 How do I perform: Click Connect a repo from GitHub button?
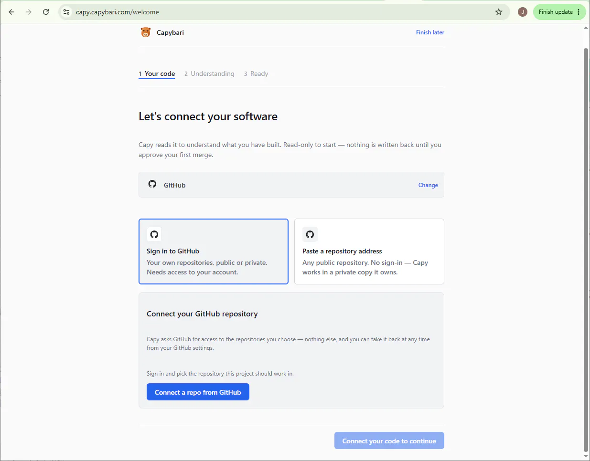coord(198,392)
